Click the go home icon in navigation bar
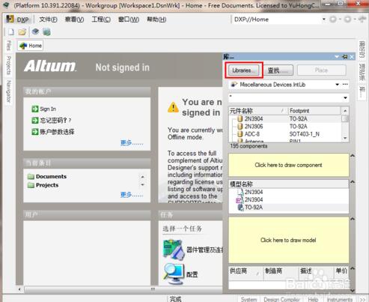 pos(362,19)
